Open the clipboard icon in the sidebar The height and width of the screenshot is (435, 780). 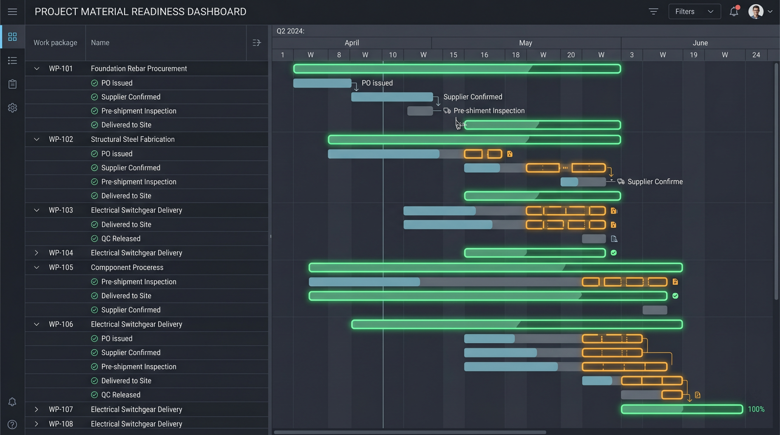tap(12, 84)
